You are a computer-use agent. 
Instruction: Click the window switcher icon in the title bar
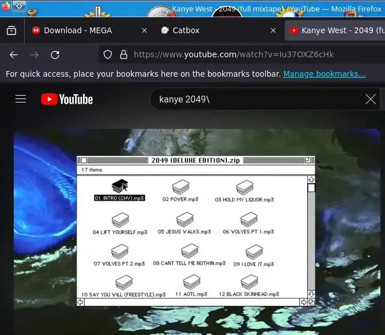point(19,6)
